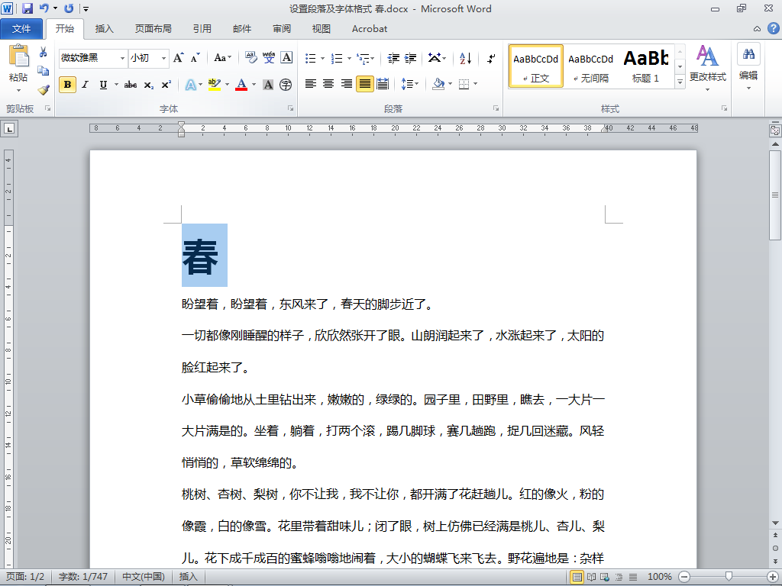Click the Align Left icon
The width and height of the screenshot is (782, 586).
(x=311, y=84)
